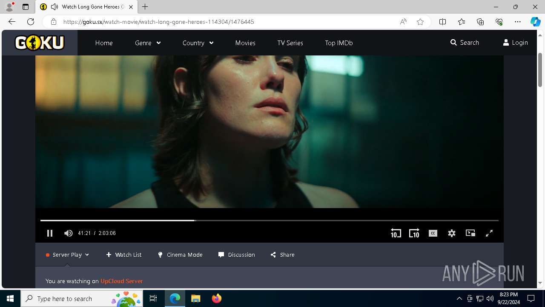Mute the video player volume

click(x=68, y=233)
